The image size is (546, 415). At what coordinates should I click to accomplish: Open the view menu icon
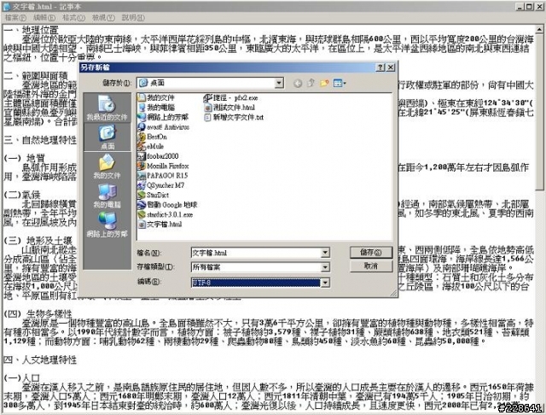pyautogui.click(x=340, y=84)
